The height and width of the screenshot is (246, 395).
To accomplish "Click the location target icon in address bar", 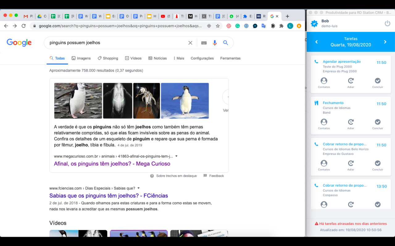I will [209, 26].
